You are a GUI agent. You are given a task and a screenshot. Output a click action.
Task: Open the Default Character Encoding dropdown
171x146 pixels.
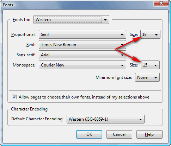click(105, 119)
